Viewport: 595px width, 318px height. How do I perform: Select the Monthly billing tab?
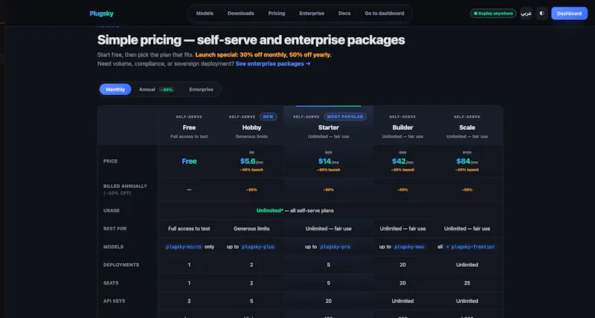click(115, 89)
